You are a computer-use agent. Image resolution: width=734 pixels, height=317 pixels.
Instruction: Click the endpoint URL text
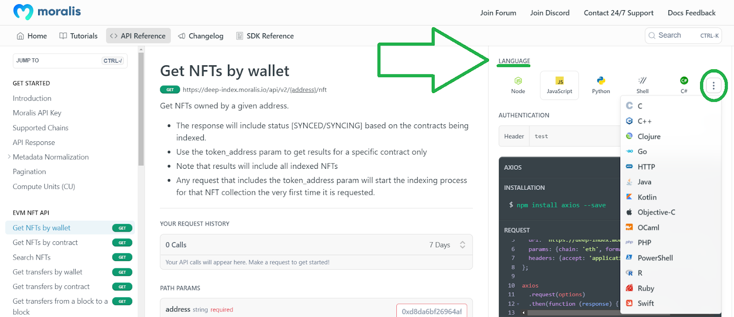pyautogui.click(x=255, y=90)
